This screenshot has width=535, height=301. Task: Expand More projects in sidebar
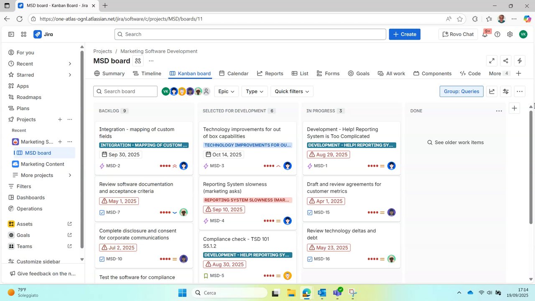coord(42,175)
